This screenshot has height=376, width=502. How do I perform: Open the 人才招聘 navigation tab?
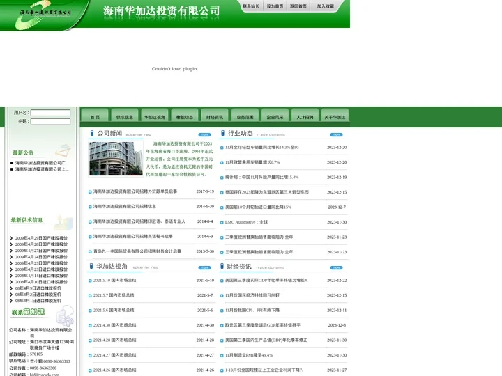click(305, 115)
